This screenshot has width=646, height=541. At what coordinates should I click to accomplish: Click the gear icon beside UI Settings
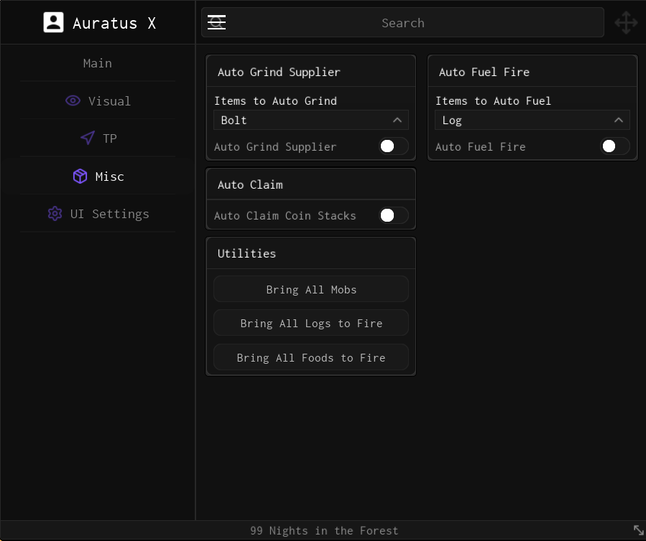click(55, 214)
